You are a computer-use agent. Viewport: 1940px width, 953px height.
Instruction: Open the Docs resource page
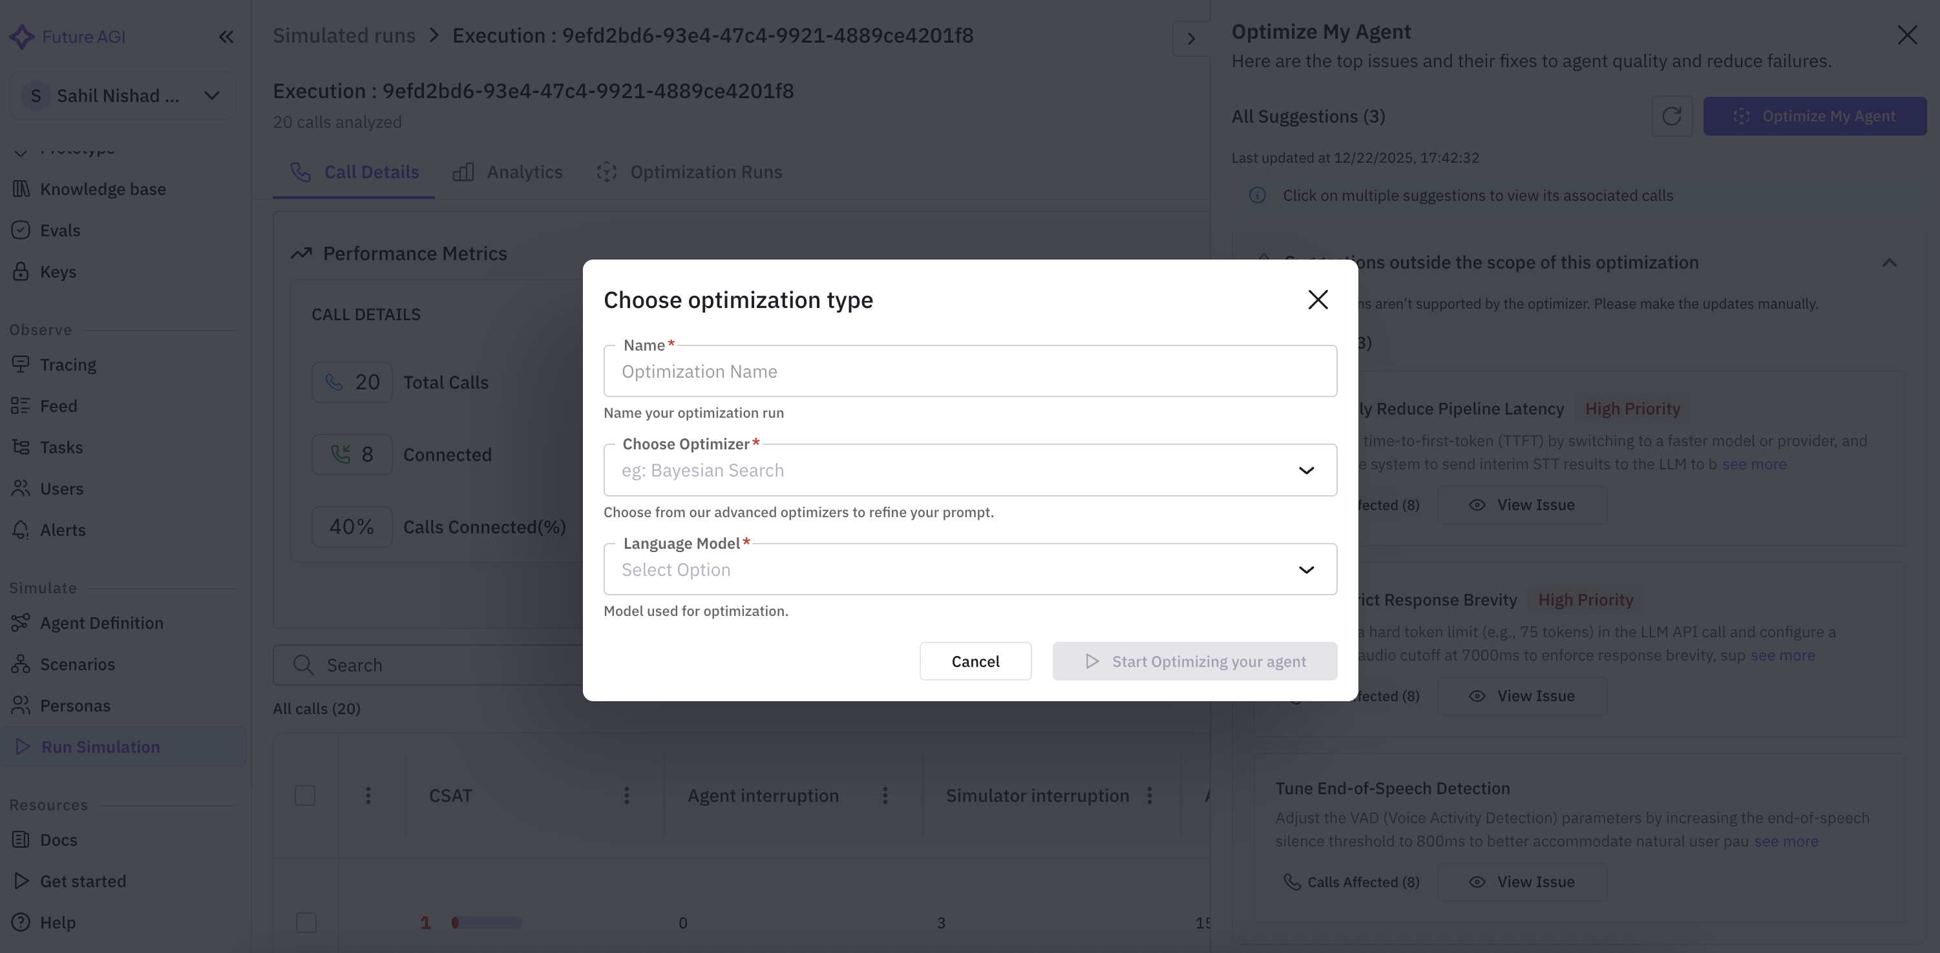coord(59,839)
